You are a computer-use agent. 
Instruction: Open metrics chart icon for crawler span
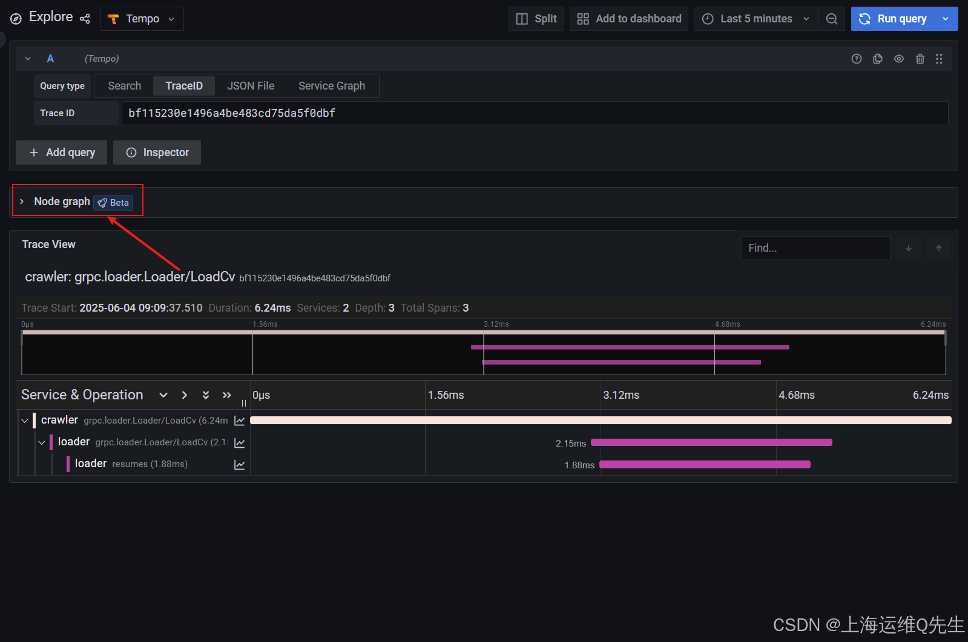click(240, 421)
